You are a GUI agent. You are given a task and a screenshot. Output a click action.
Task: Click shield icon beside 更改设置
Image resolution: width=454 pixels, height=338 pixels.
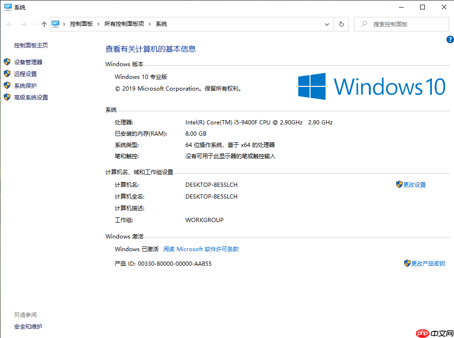[399, 184]
